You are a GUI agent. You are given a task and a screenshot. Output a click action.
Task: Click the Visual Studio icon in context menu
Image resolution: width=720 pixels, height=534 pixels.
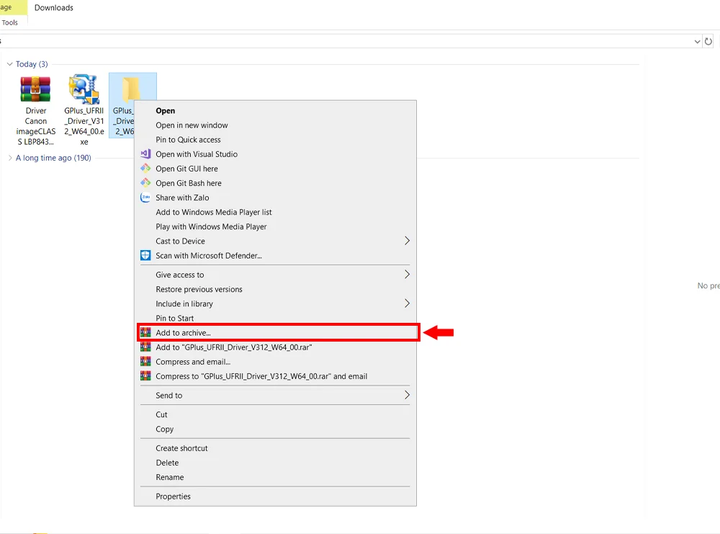tap(145, 154)
